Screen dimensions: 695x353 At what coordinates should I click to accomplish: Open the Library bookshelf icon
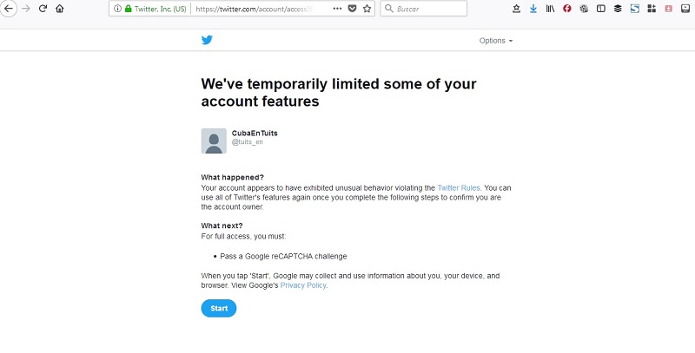[x=550, y=9]
